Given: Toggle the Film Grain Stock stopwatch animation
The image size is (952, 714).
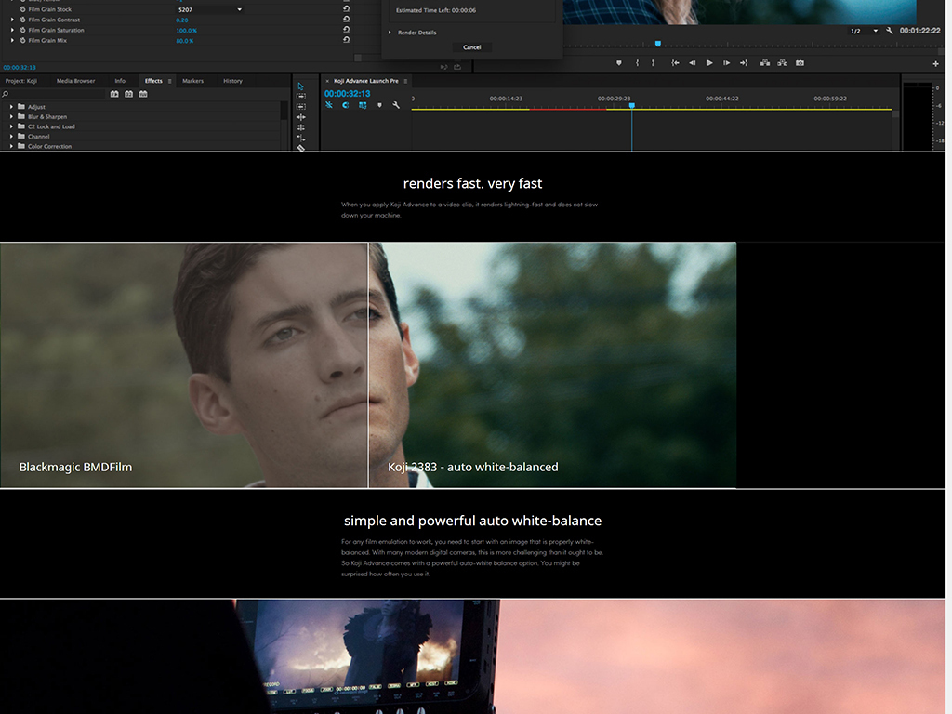Looking at the screenshot, I should [23, 9].
